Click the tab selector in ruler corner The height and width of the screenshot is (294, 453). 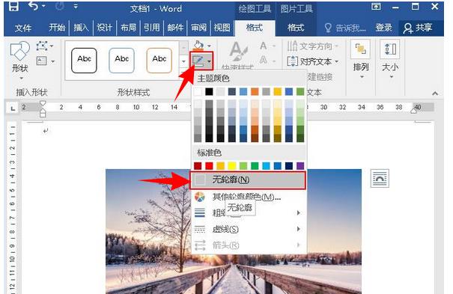click(13, 108)
